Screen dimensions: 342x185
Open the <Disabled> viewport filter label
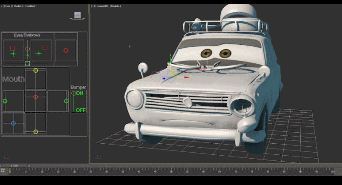tap(30, 6)
